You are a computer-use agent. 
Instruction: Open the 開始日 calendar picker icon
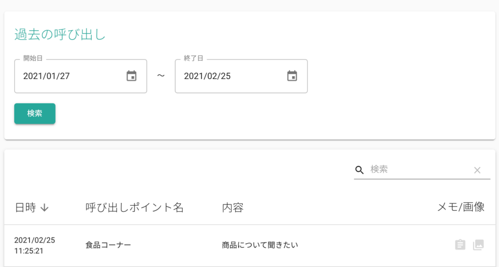(x=132, y=76)
